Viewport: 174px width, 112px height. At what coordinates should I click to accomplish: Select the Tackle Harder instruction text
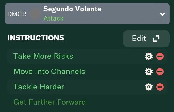(x=39, y=87)
